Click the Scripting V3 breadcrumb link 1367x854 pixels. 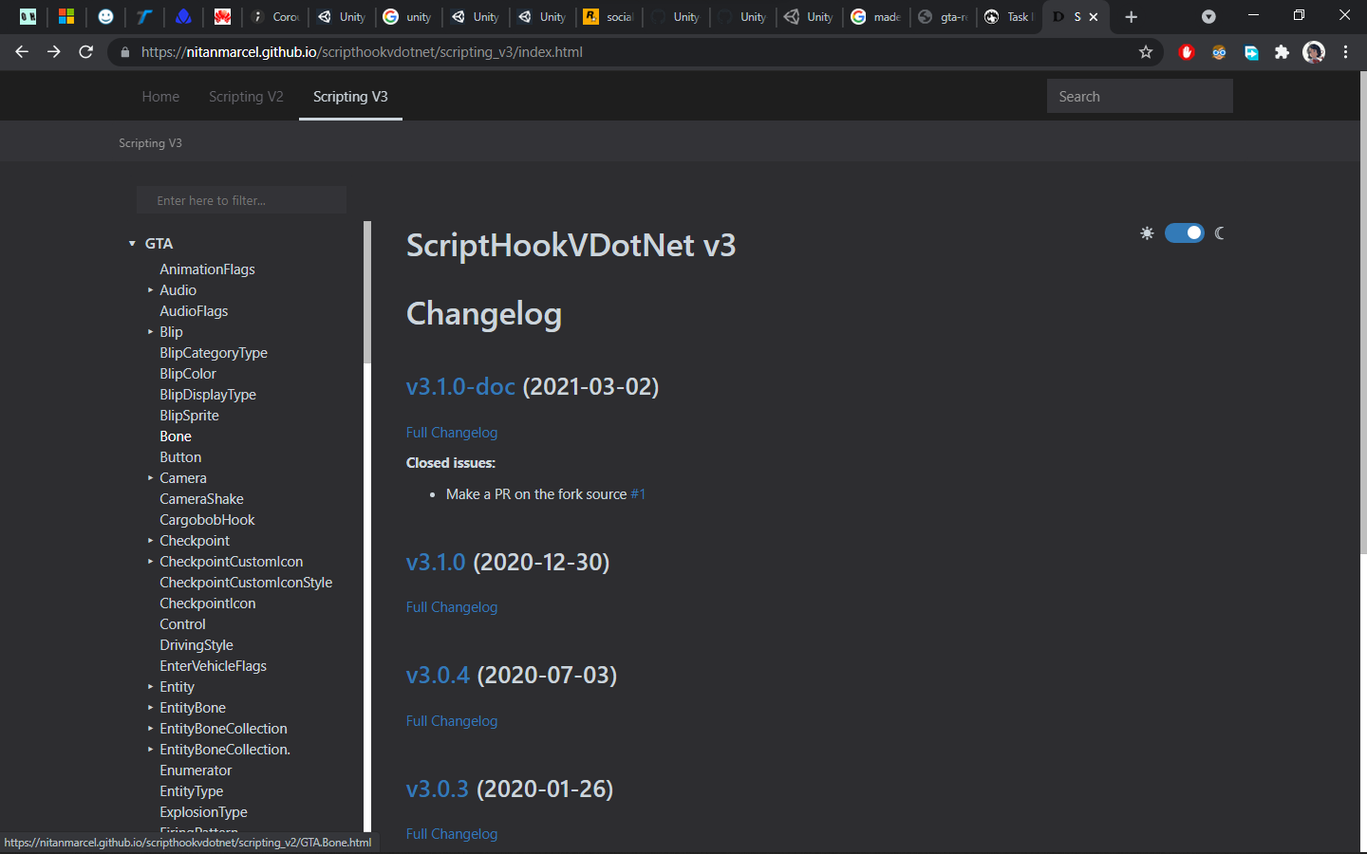click(150, 143)
